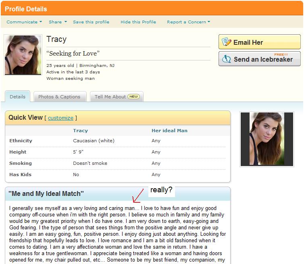This screenshot has height=264, width=304.
Task: Click the customize link in Quick View
Action: click(x=60, y=118)
